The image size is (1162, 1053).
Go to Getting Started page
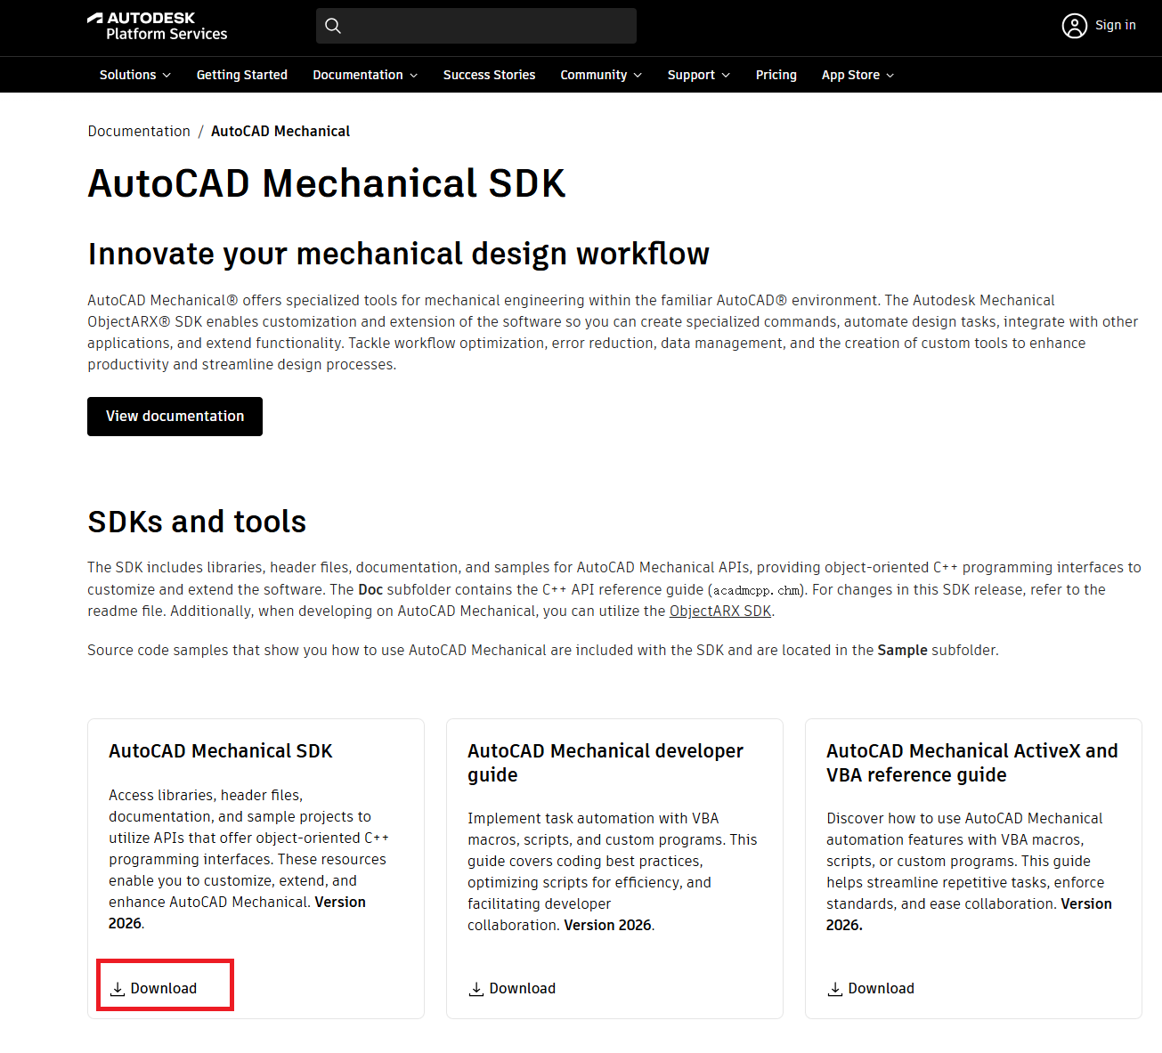point(241,75)
